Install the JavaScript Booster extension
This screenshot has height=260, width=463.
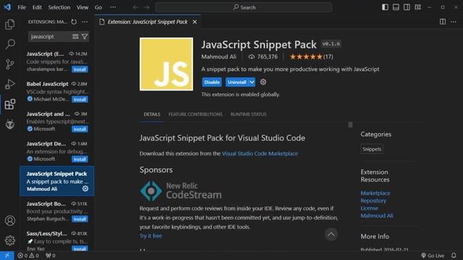click(80, 219)
